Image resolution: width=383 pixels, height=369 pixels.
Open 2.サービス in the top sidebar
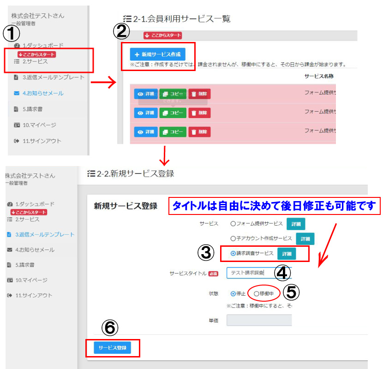35,61
